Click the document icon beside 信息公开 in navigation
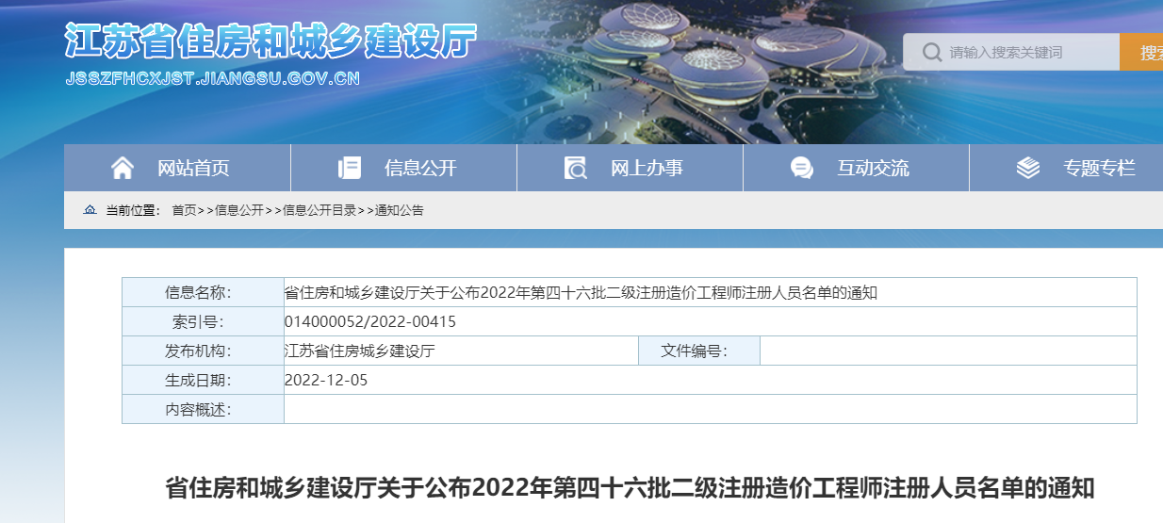Image resolution: width=1163 pixels, height=523 pixels. click(349, 169)
